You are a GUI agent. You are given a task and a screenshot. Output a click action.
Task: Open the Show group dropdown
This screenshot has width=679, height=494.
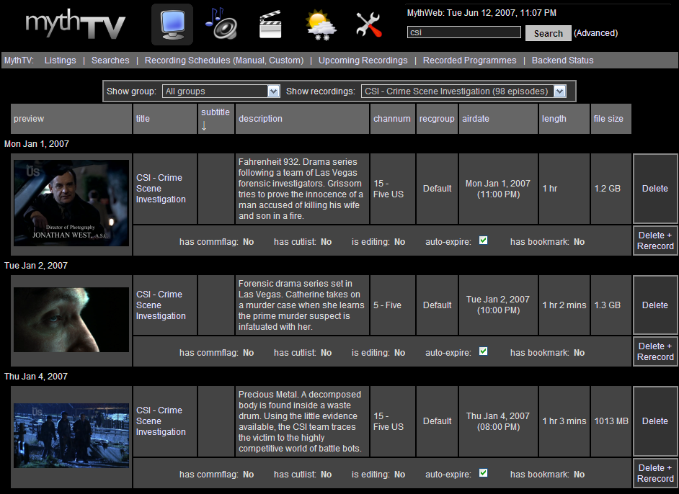[x=221, y=91]
